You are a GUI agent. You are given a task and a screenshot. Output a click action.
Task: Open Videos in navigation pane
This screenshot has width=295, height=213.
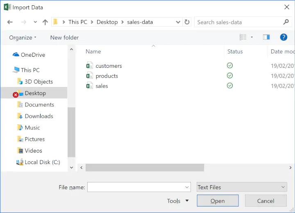click(x=33, y=151)
